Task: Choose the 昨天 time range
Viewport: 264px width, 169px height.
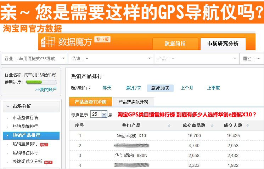Action: point(107,88)
